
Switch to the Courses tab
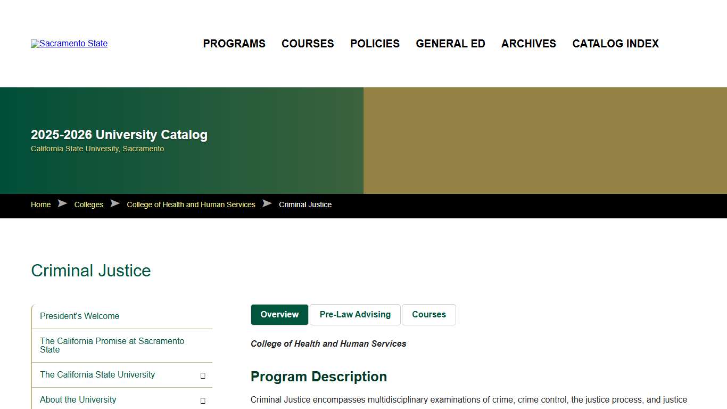tap(429, 314)
